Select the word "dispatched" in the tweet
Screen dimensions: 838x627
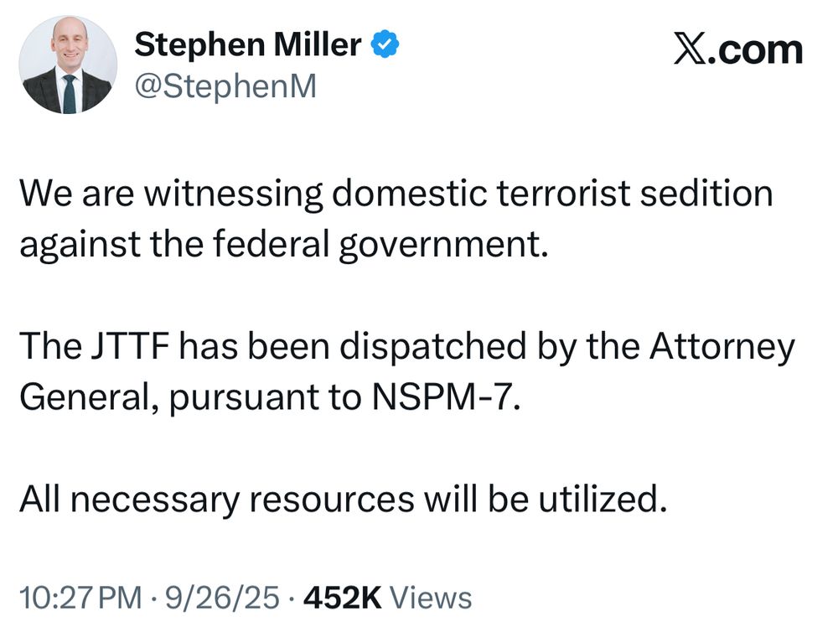point(433,347)
